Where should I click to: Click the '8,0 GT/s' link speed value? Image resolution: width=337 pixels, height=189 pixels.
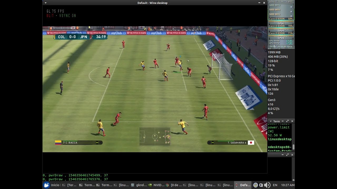pos(274,109)
